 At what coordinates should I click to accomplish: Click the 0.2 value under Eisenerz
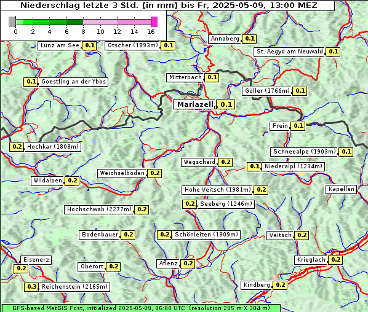click(21, 268)
